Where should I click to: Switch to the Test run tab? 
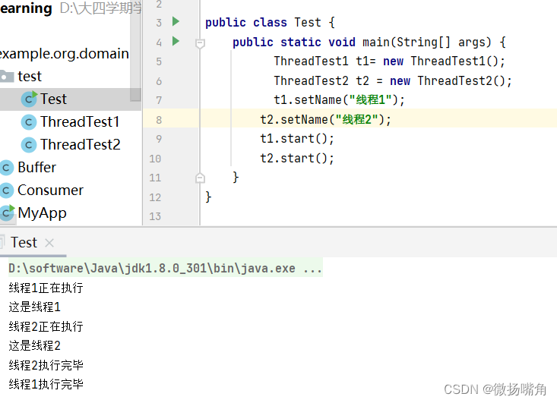coord(24,243)
